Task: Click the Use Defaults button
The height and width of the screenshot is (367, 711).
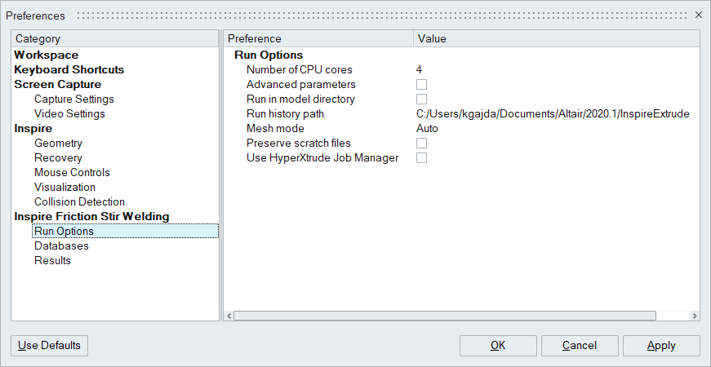Action: (49, 346)
